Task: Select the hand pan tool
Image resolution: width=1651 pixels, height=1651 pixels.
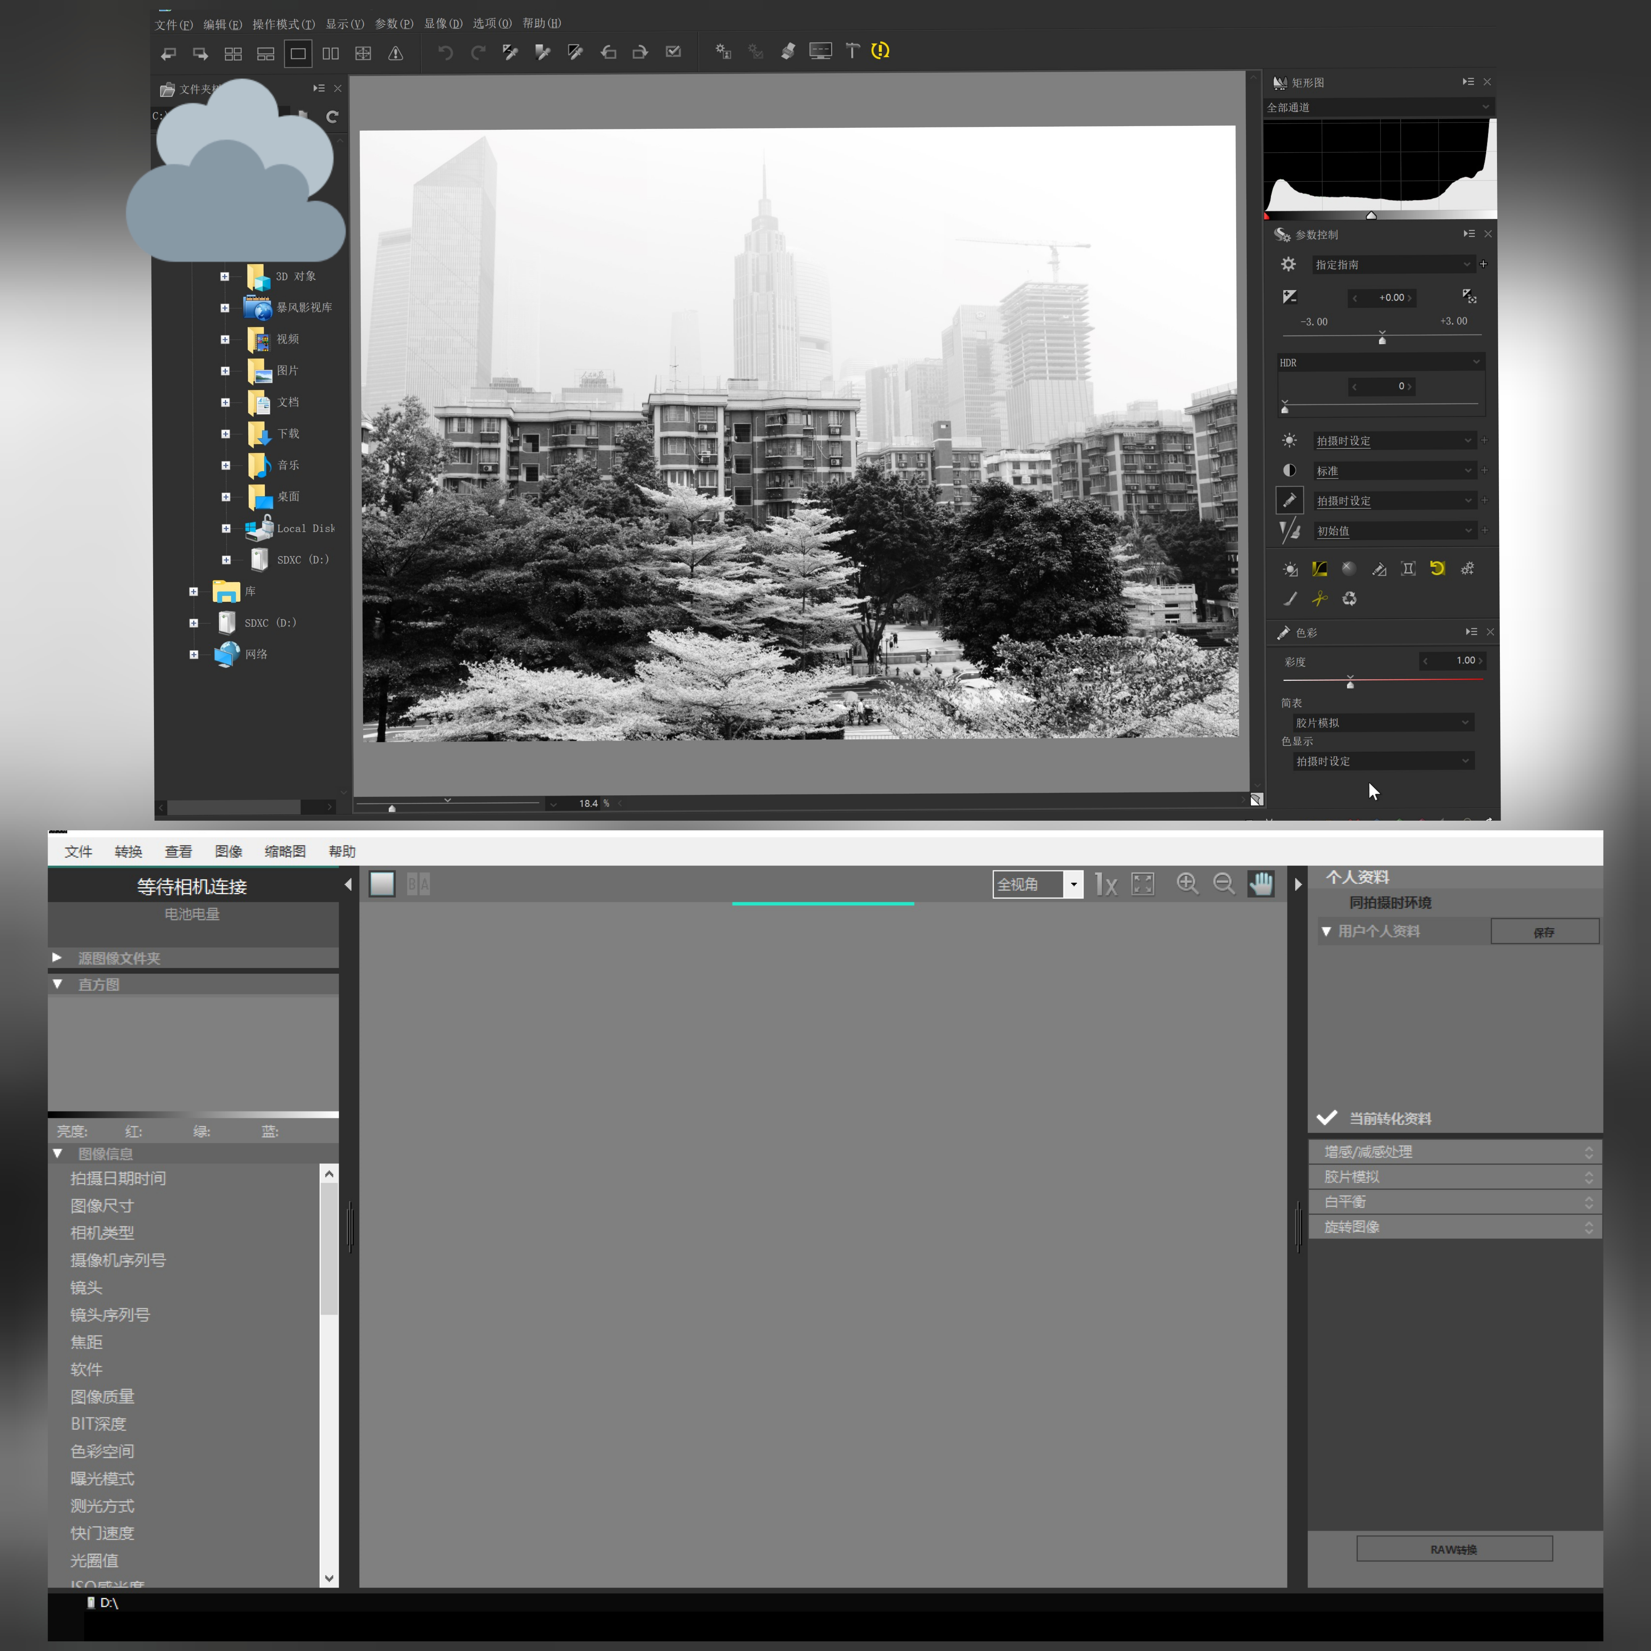Action: point(1260,884)
